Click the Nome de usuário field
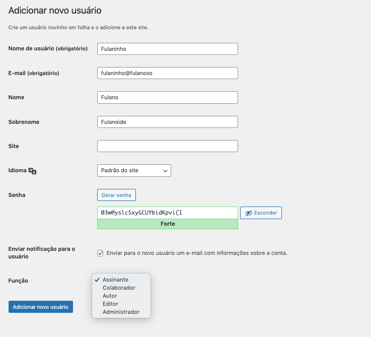 (x=167, y=49)
